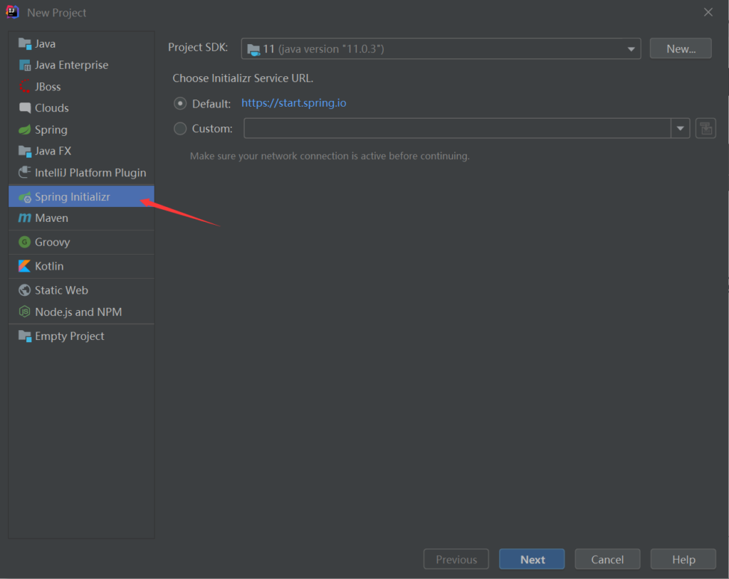Click the Clouds speech-bubble icon

click(x=25, y=108)
